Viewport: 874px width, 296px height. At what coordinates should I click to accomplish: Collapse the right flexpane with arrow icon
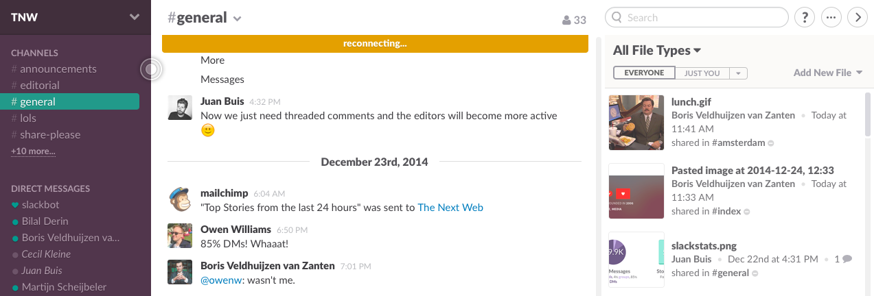[x=858, y=17]
